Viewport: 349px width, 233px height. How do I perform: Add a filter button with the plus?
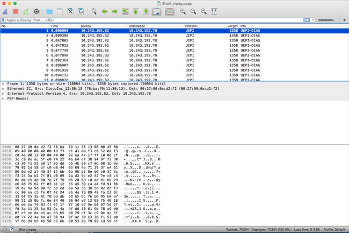tap(344, 20)
